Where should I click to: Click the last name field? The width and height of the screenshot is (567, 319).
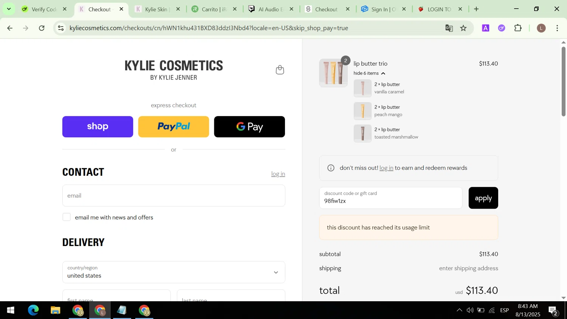pos(231,296)
